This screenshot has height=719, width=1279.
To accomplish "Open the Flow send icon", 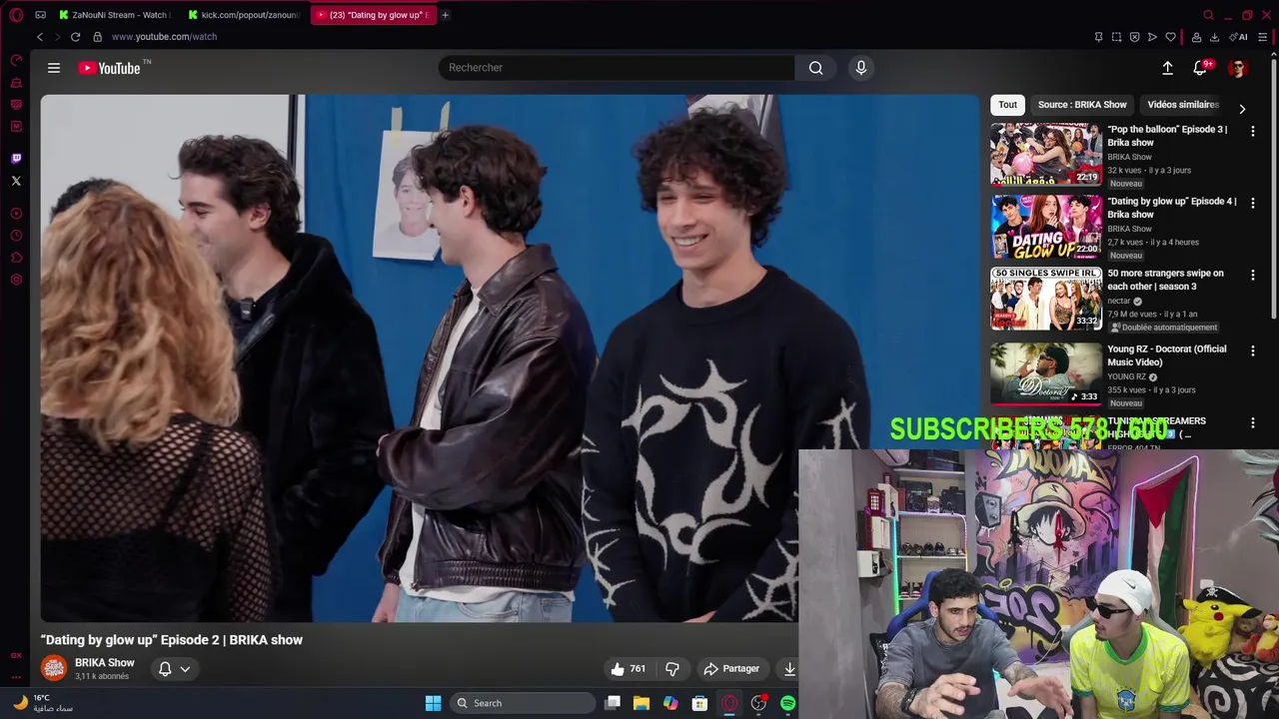I will (1152, 37).
